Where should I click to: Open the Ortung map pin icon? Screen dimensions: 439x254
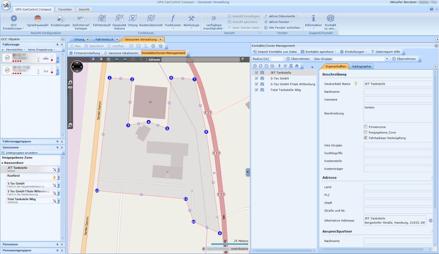[133, 19]
